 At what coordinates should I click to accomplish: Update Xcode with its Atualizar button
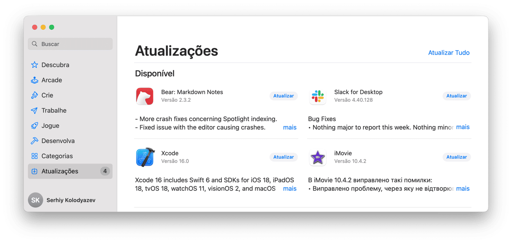(283, 157)
